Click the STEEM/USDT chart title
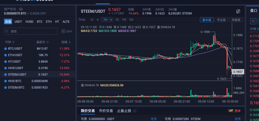Viewport: 259px width, 121px height. tap(93, 11)
